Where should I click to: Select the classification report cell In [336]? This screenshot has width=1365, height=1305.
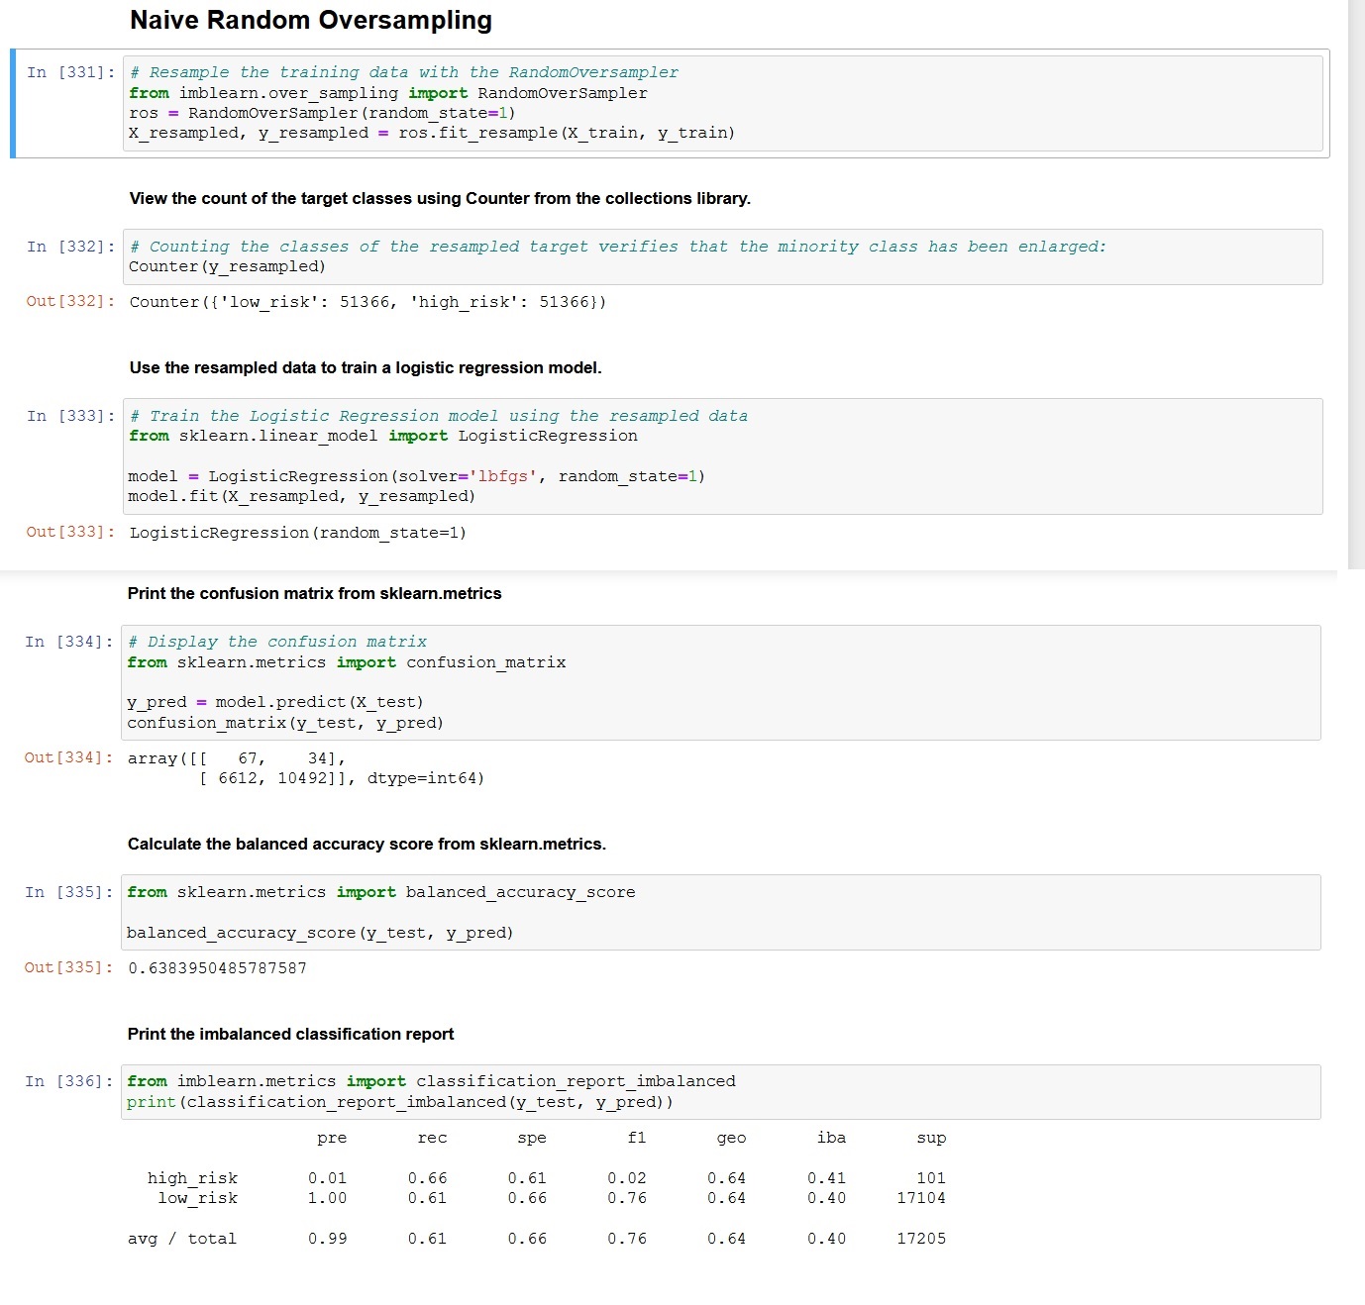[693, 1091]
